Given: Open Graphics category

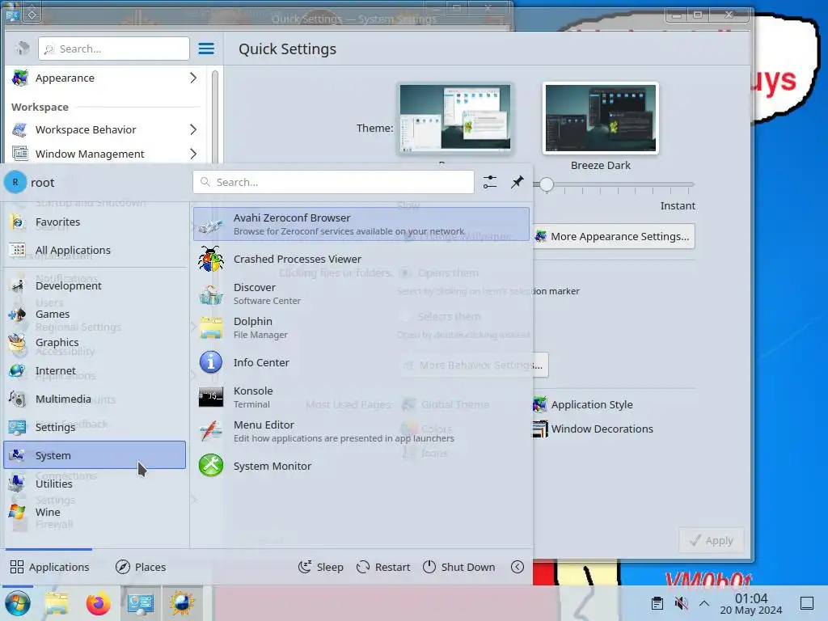Looking at the screenshot, I should [95, 342].
